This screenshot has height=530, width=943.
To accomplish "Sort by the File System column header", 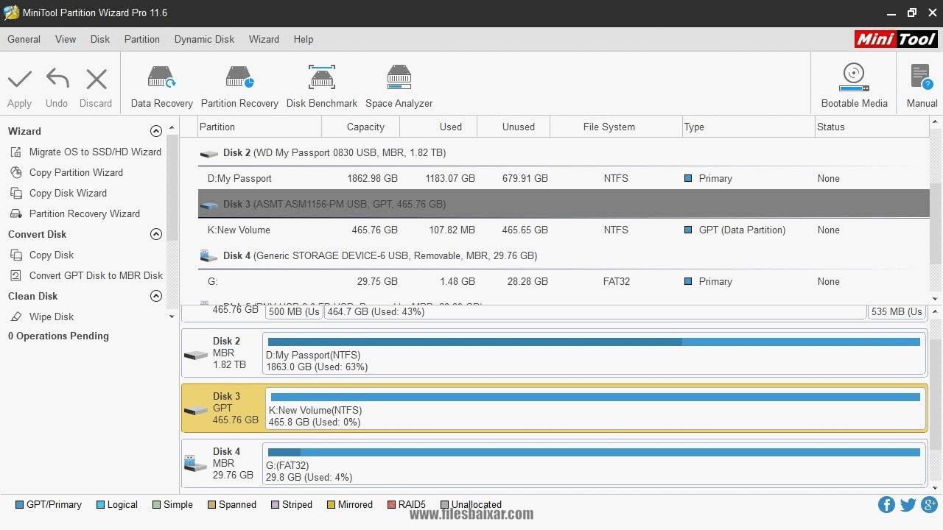I will [x=616, y=127].
